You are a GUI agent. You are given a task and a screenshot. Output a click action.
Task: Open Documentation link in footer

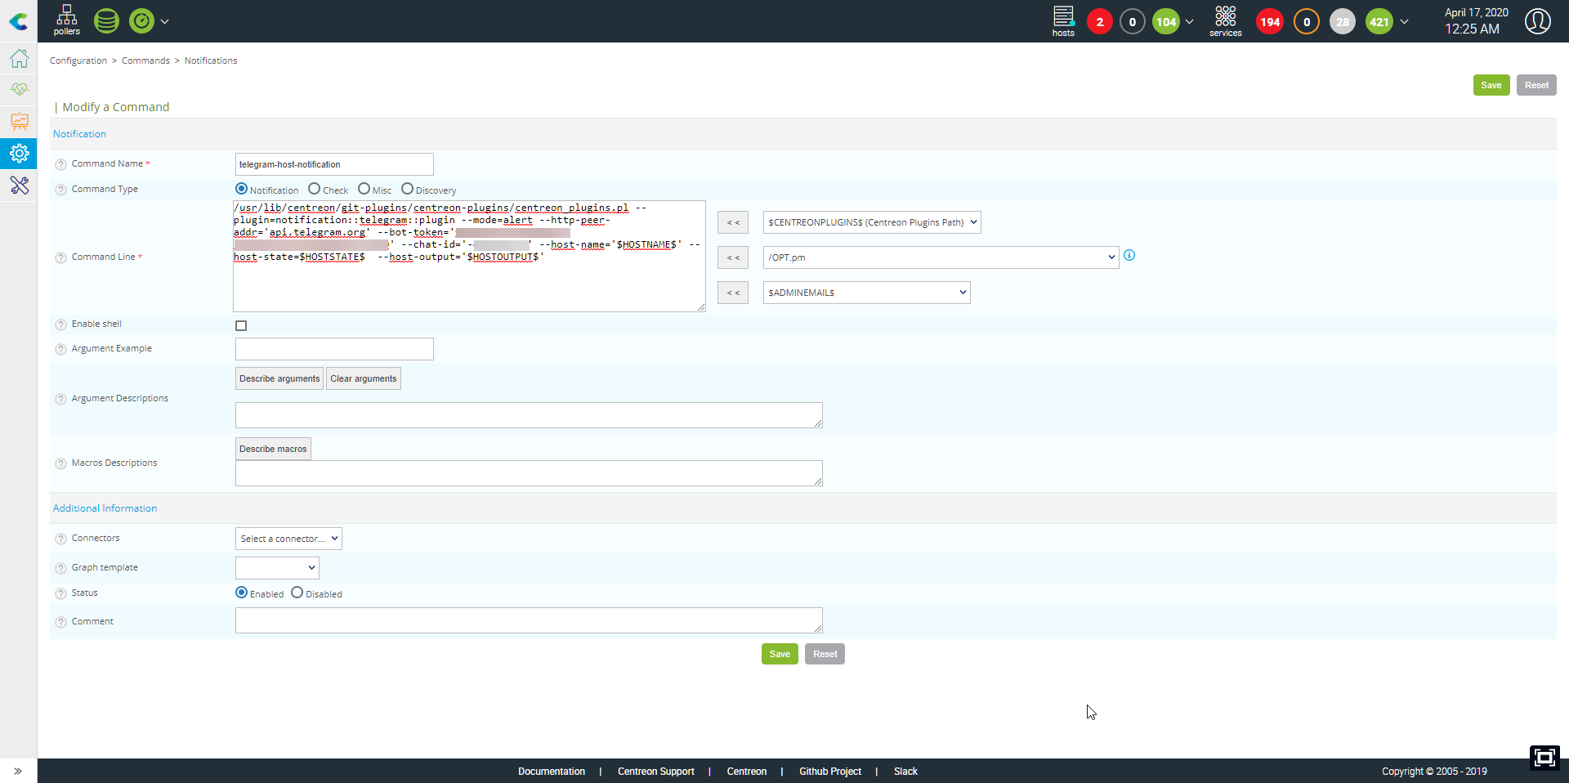pos(551,772)
